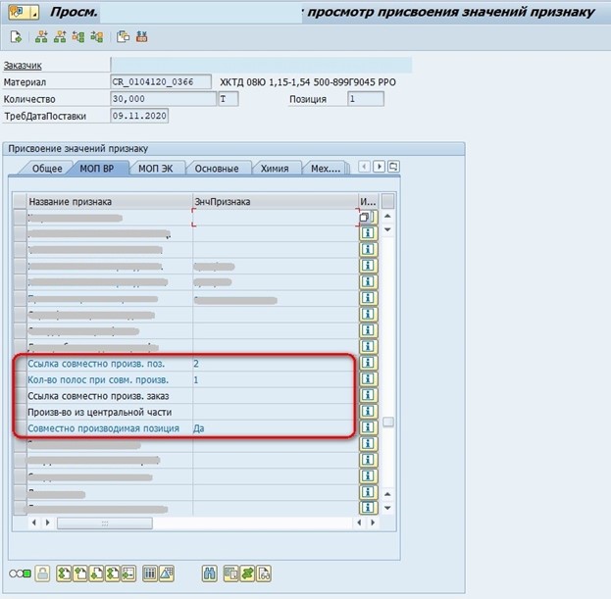The image size is (611, 599).
Task: Click the Заказчик link label
Action: tap(23, 66)
